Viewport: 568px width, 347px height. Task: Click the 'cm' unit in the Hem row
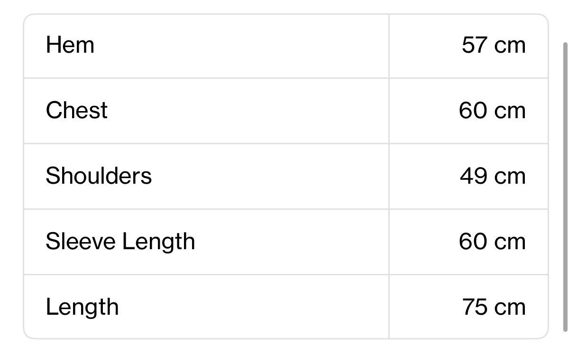[510, 46]
